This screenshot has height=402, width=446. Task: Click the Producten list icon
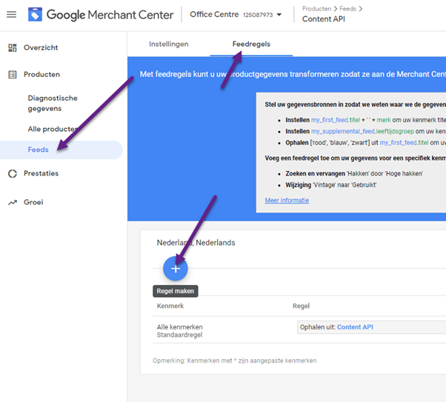(13, 75)
